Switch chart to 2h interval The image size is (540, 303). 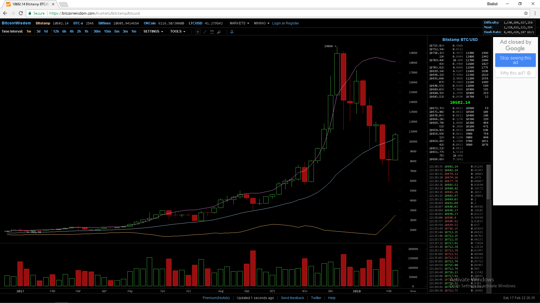pyautogui.click(x=79, y=31)
